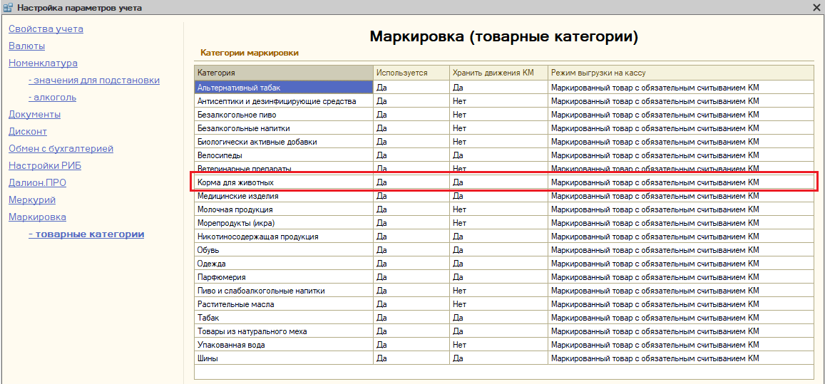Select the значения для подстановки sub-link
Image resolution: width=825 pixels, height=384 pixels.
pyautogui.click(x=93, y=81)
